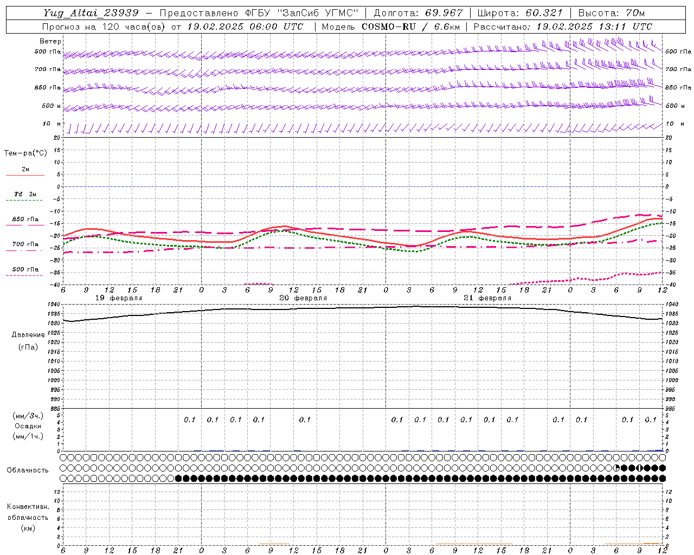694x555 pixels.
Task: Click the Конвективн. label of convective cloud panel
Action: 28,507
